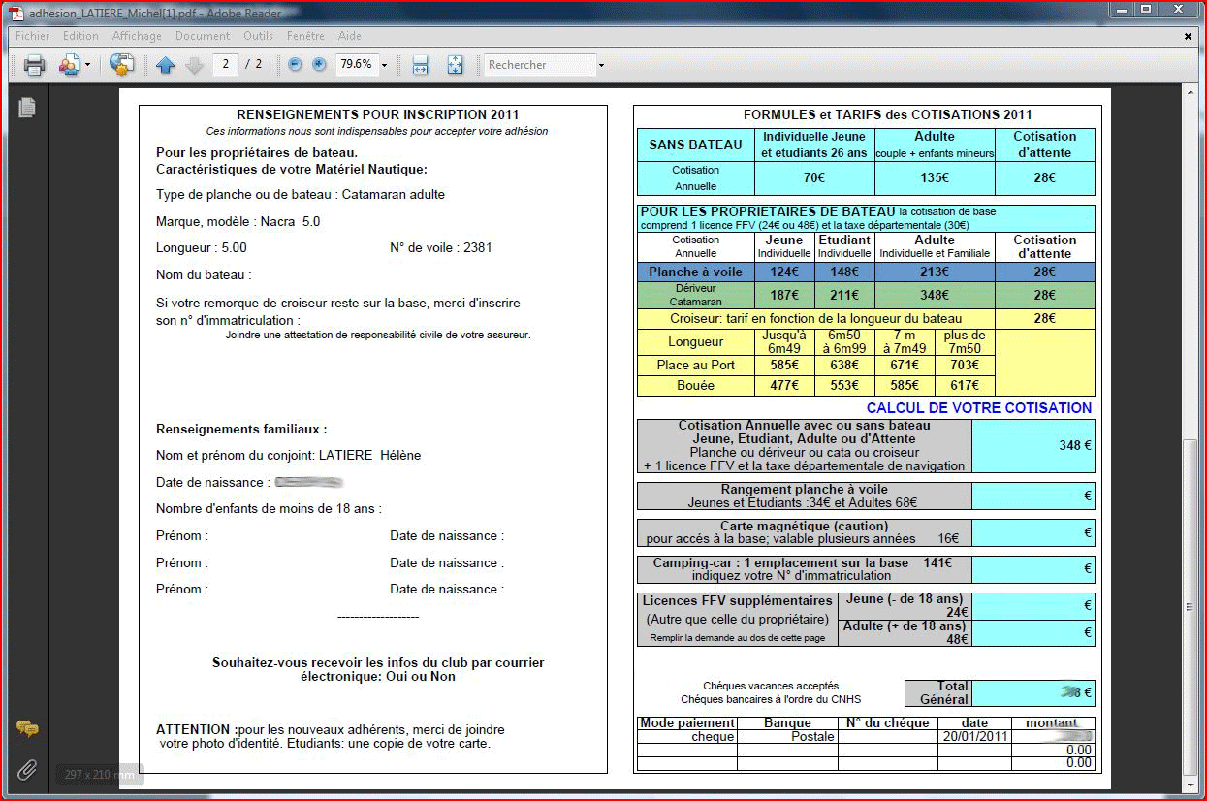Open the Affichage menu
The image size is (1207, 801).
(137, 36)
